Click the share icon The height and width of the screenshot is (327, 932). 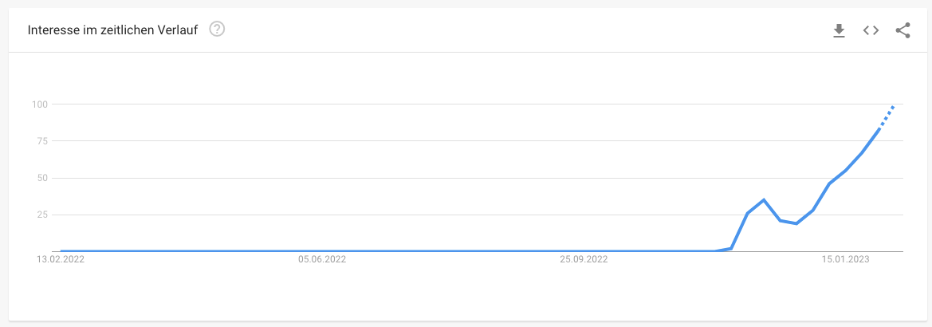(903, 30)
